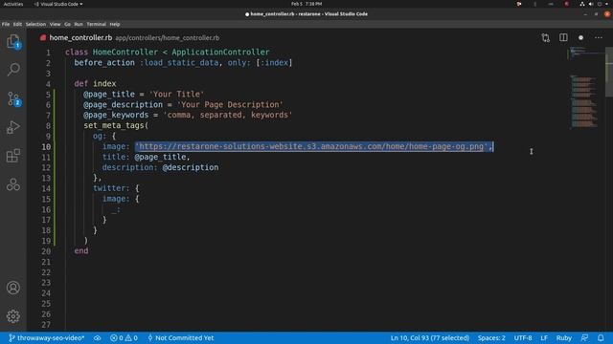Switch branch via throwaway-seo-video status item
613x344 pixels.
pos(47,338)
